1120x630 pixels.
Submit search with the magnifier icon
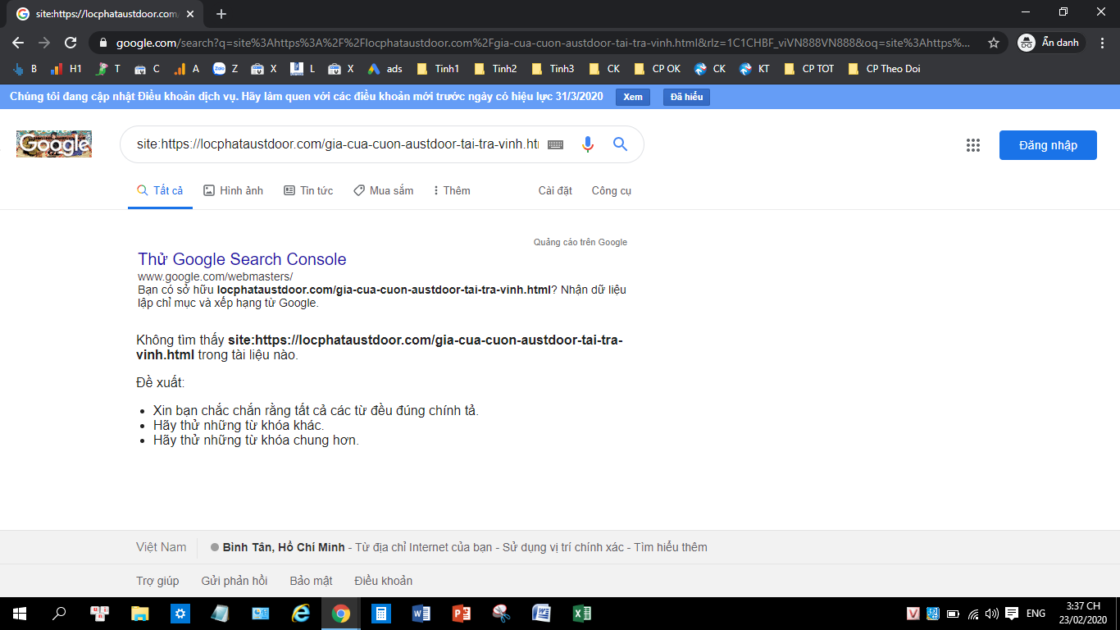620,144
